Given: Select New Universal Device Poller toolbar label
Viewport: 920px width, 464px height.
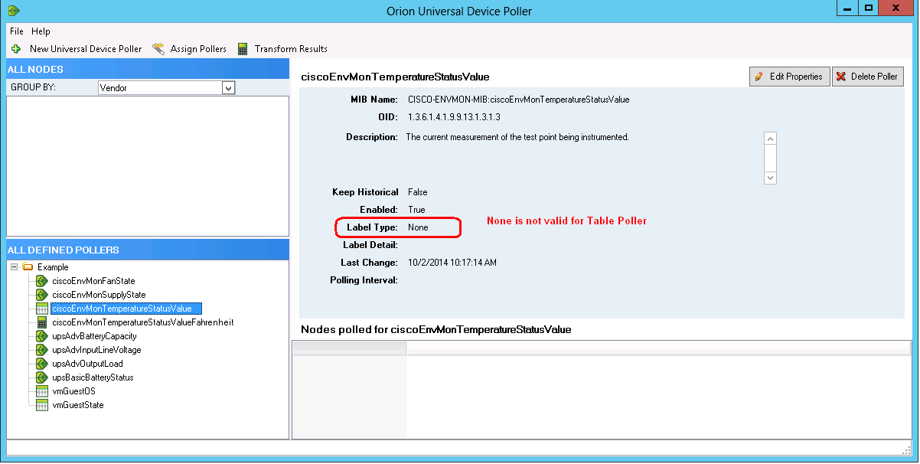Looking at the screenshot, I should [86, 49].
